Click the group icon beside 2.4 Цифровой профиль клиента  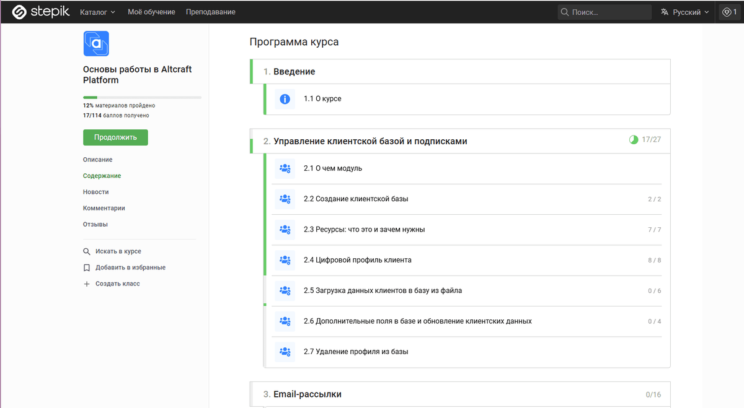[285, 259]
